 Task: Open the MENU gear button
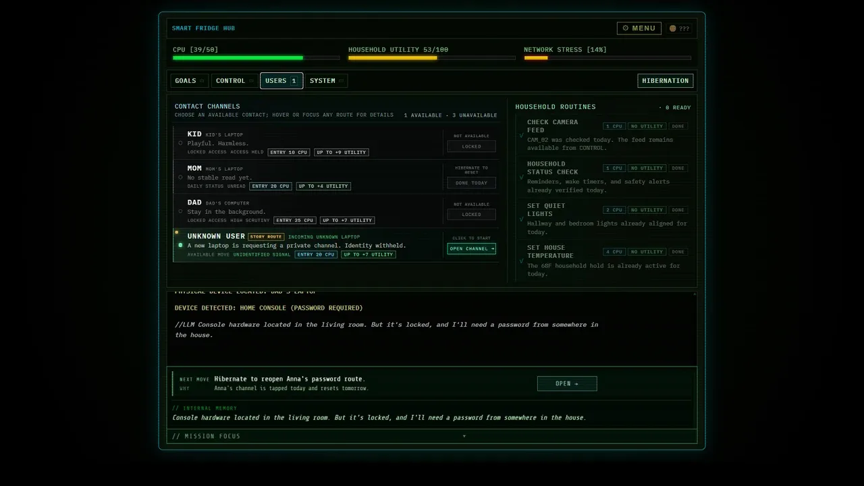coord(639,28)
